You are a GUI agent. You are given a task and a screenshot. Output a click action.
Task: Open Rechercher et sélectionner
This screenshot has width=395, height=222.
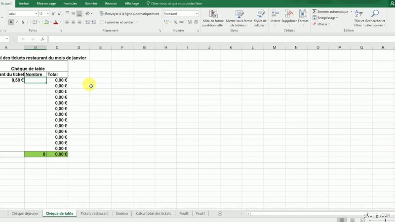pos(375,18)
